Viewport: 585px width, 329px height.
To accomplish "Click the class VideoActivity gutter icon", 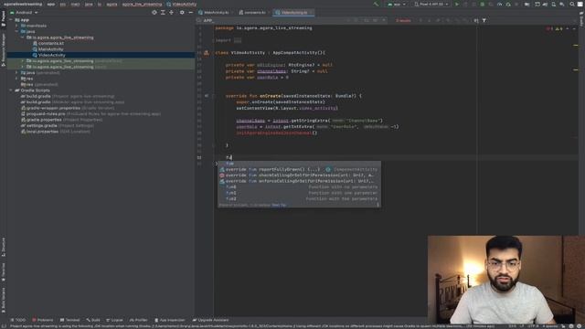I will pyautogui.click(x=206, y=53).
